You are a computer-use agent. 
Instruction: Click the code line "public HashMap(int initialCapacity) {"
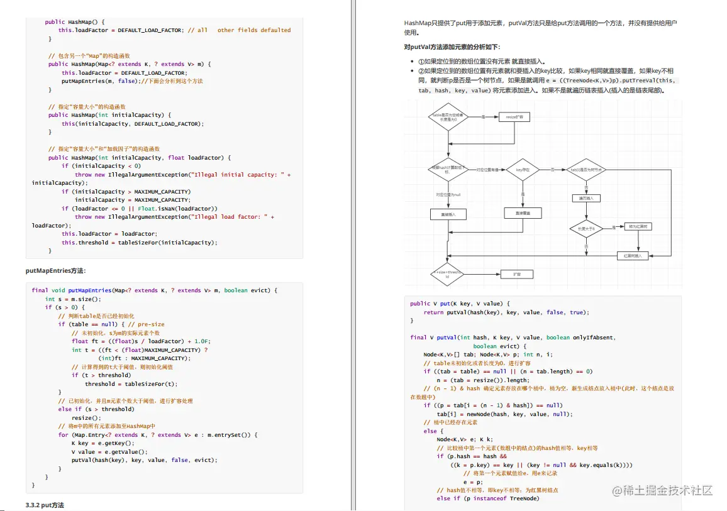[x=109, y=115]
